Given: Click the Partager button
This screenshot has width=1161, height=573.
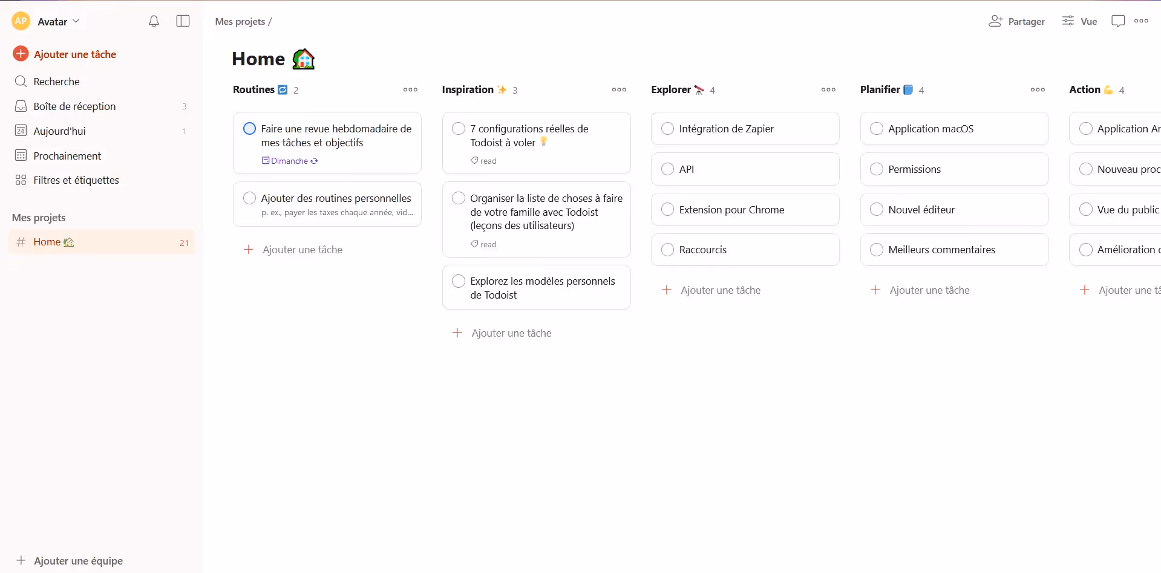Looking at the screenshot, I should click(1016, 21).
